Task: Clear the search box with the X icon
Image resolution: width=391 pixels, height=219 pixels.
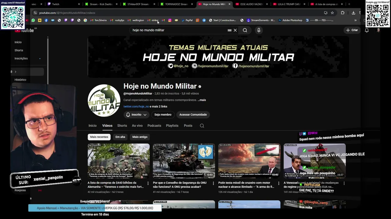Action: (235, 30)
